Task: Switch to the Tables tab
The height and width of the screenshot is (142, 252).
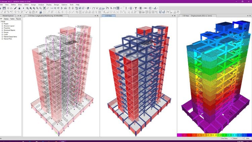Action: point(12,19)
